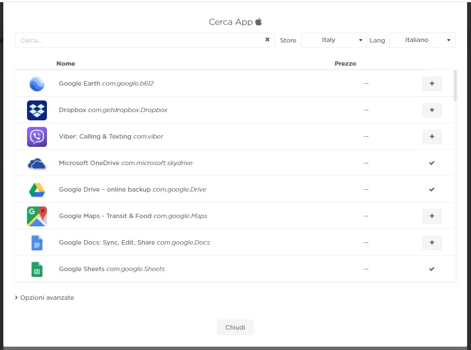Viewport: 471px width, 350px height.
Task: Click the Microsoft OneDrive cloud icon
Action: [37, 164]
